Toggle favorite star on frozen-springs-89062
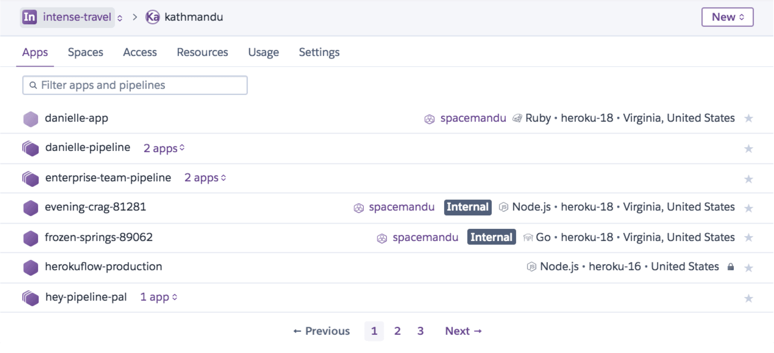Screen dimensions: 774x353 pos(748,237)
